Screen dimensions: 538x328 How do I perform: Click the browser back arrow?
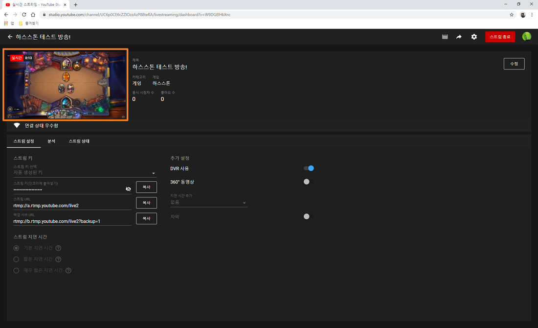[x=6, y=14]
